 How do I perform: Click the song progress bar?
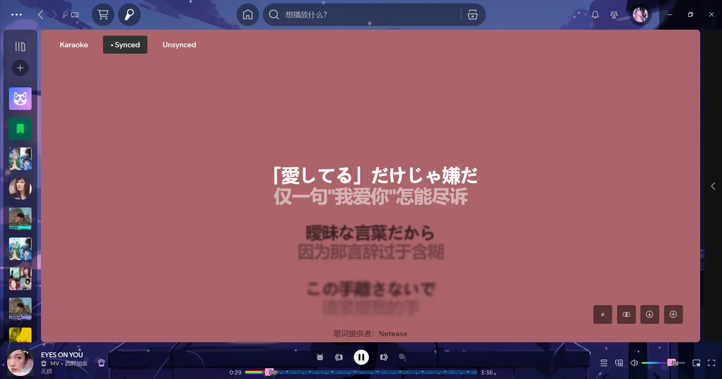point(361,372)
